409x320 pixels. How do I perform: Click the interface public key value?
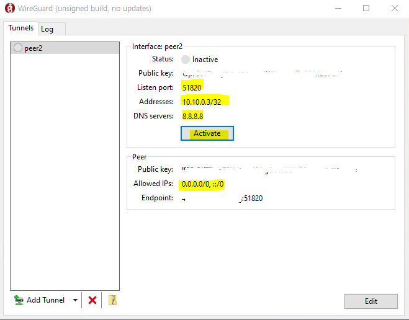(x=262, y=74)
